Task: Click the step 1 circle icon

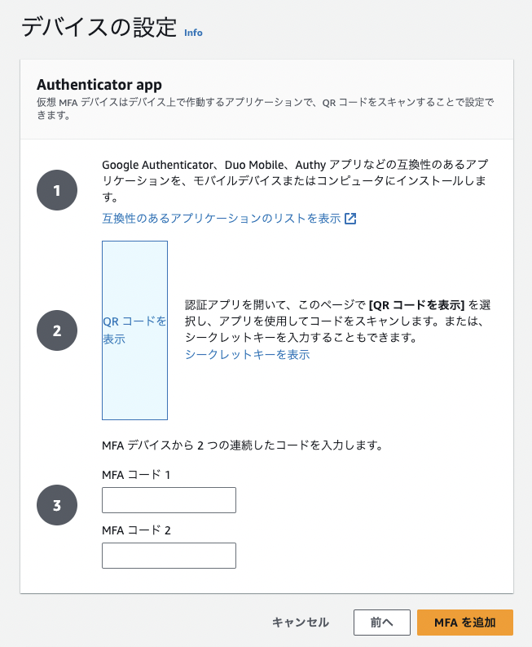Action: coord(57,192)
